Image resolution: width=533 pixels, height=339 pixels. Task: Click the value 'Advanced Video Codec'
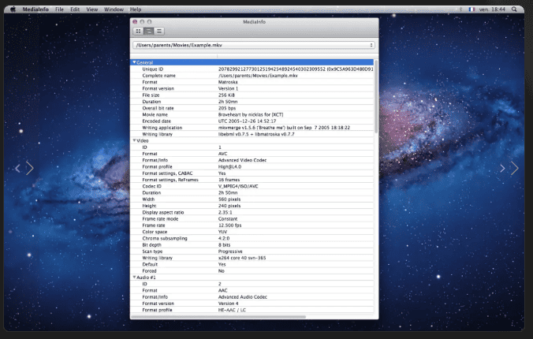(242, 160)
